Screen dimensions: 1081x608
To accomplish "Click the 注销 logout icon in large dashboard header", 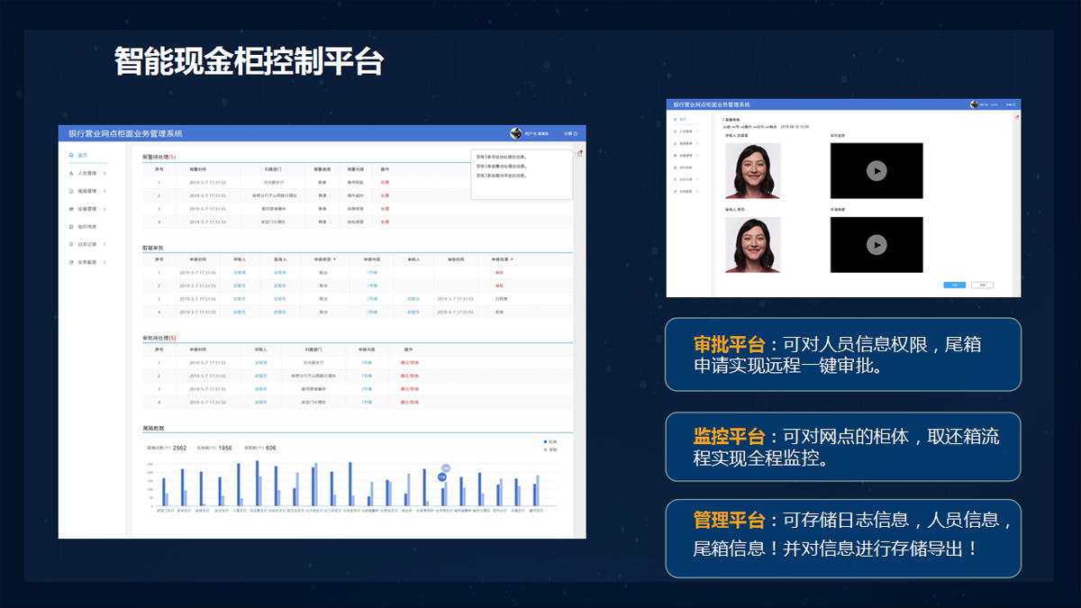I will (577, 133).
